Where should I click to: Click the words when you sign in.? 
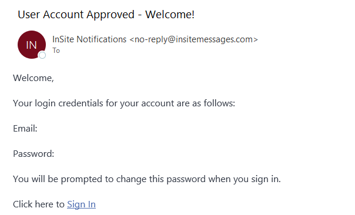click(245, 179)
